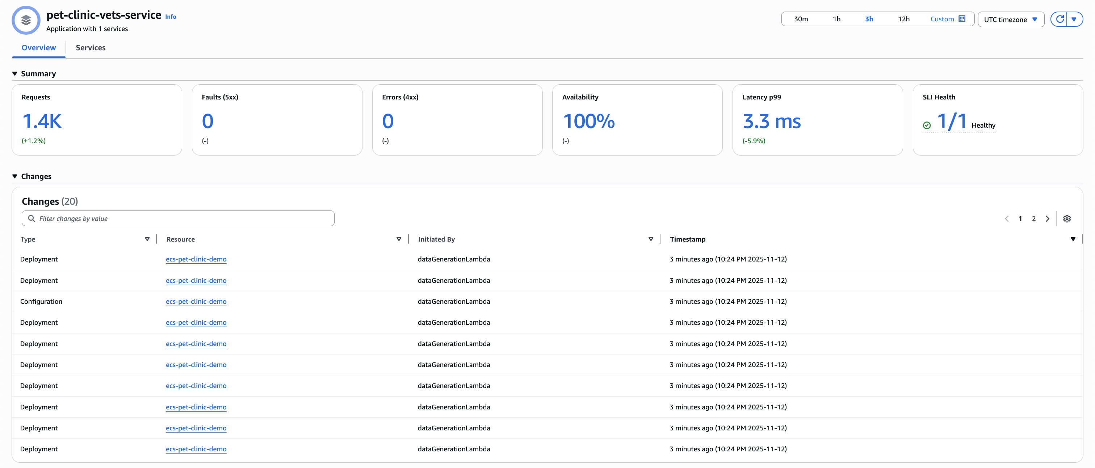
Task: Open the Type column filter dropdown
Action: 147,239
